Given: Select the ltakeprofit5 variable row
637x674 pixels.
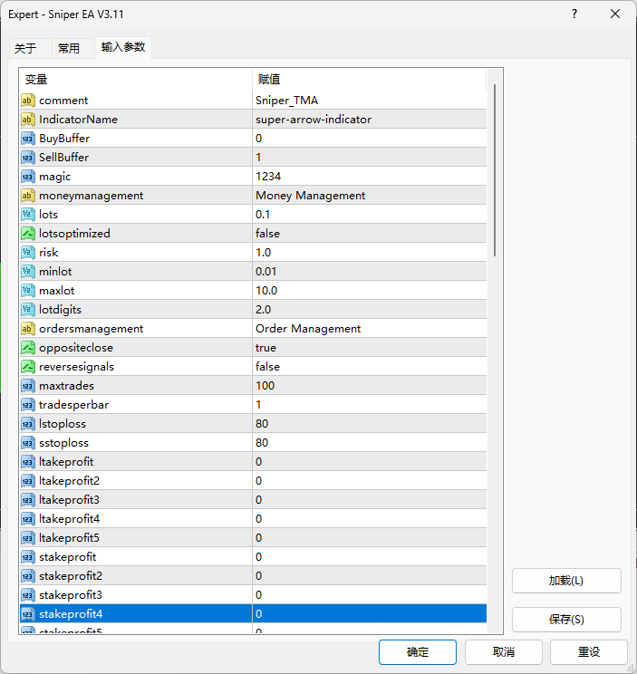Looking at the screenshot, I should pos(253,538).
